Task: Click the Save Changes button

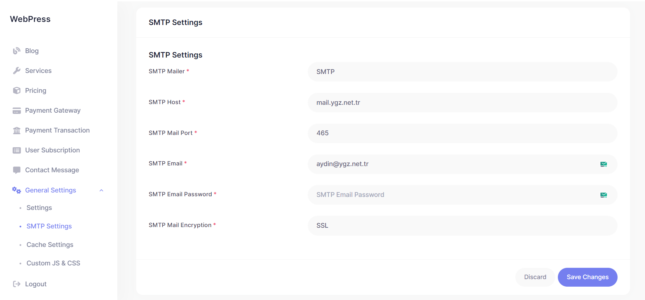Action: (x=587, y=277)
